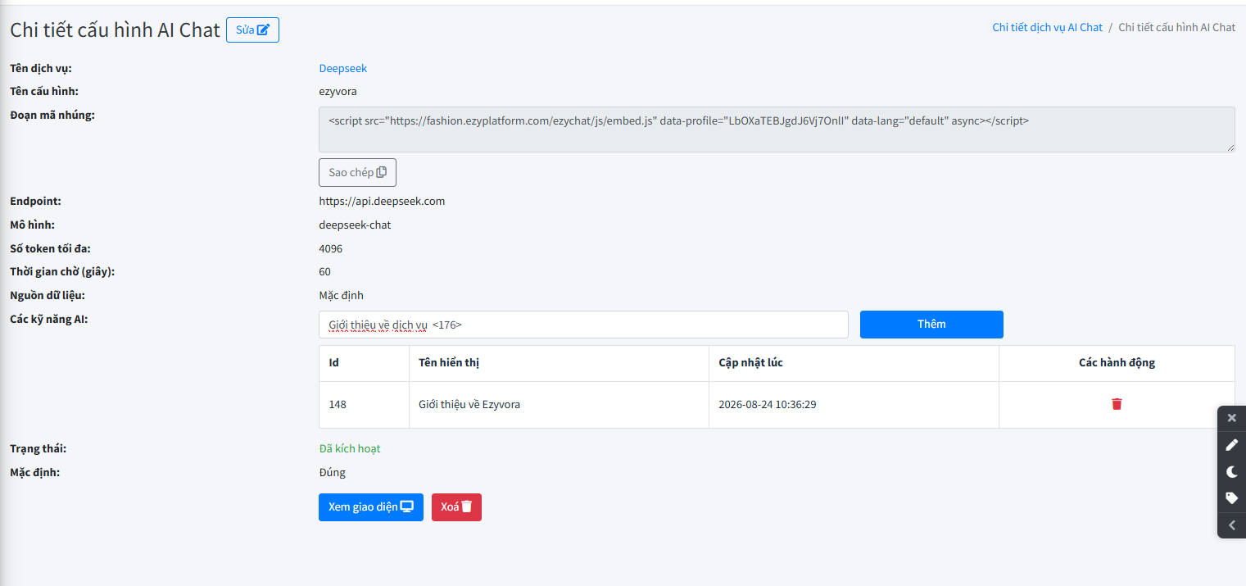Screen dimensions: 1246x586
Task: Click the tag icon in floating toolbar
Action: click(1231, 498)
